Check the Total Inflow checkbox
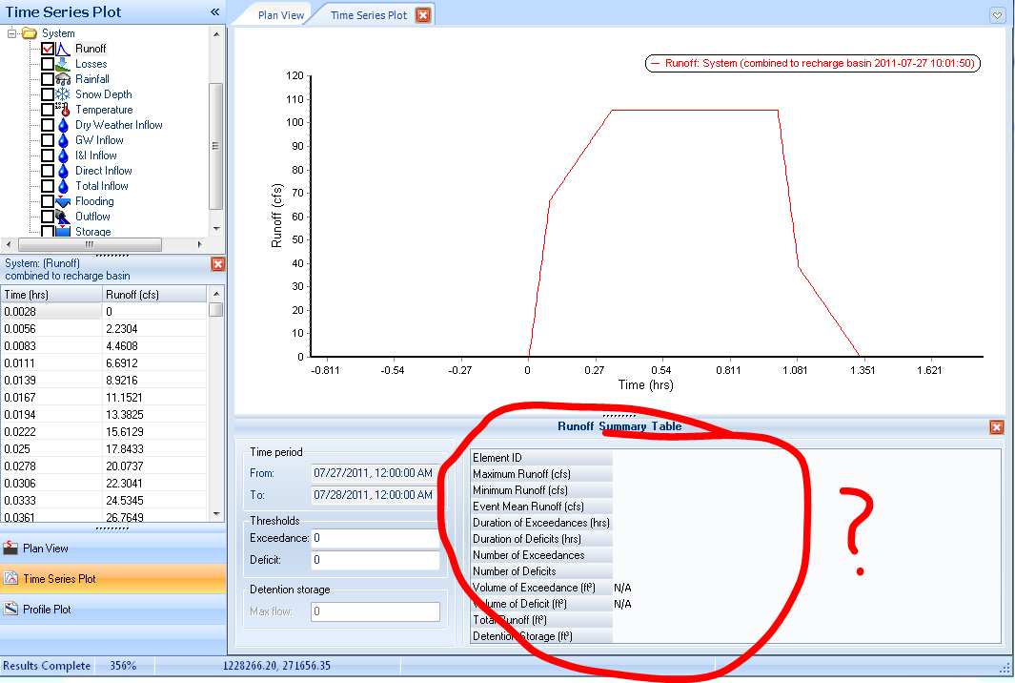This screenshot has height=683, width=1015. coord(48,186)
